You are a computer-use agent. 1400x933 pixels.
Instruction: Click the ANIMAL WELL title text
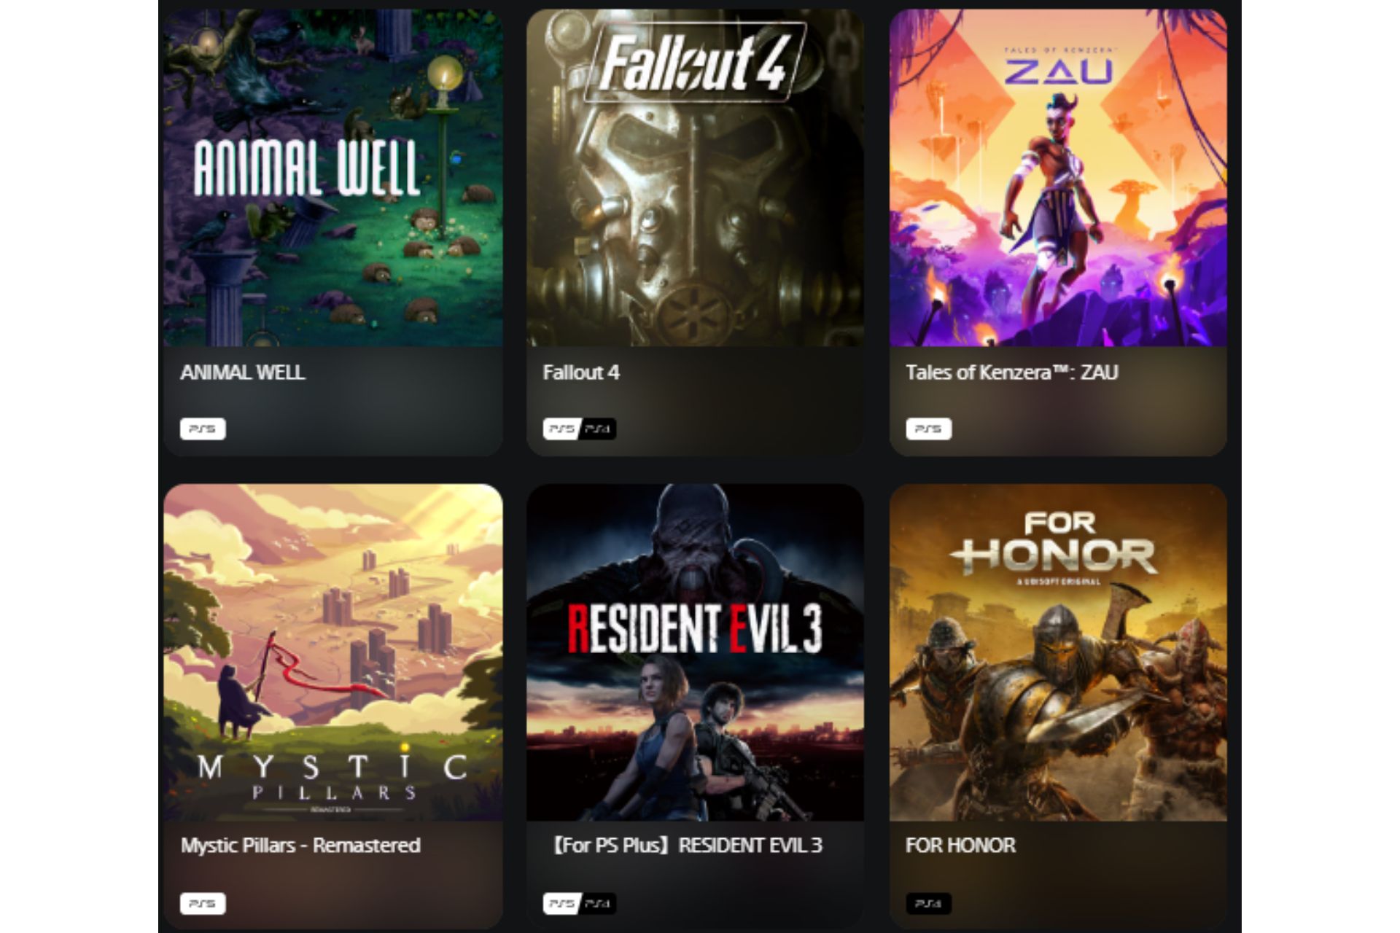(242, 372)
